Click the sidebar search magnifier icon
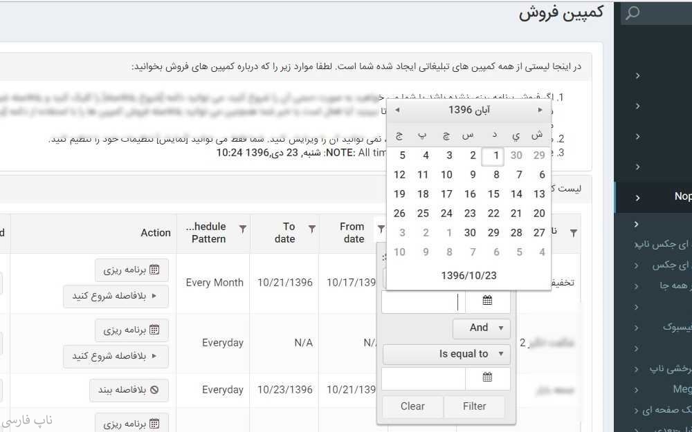The height and width of the screenshot is (432, 692). click(x=632, y=13)
